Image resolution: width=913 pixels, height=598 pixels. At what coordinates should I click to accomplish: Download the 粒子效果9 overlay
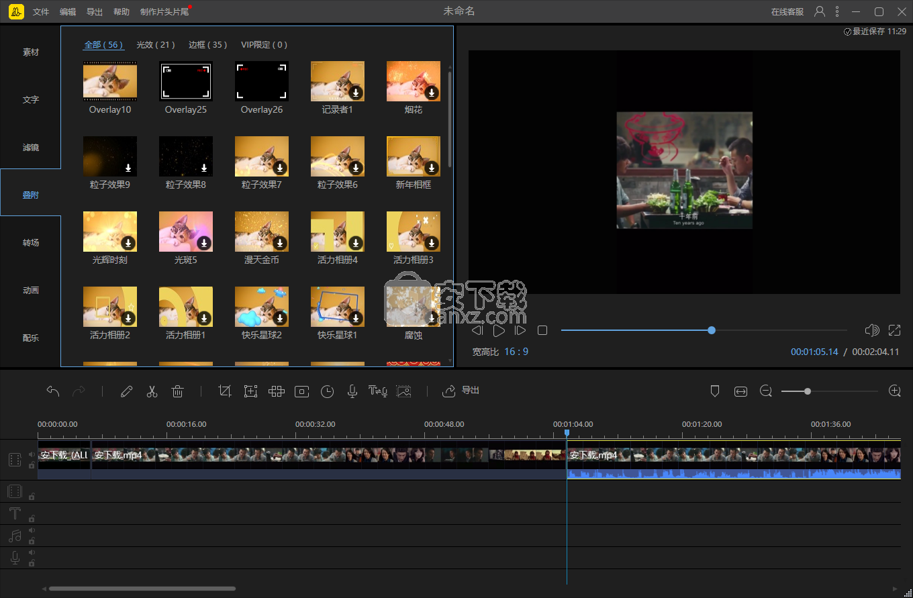pyautogui.click(x=128, y=168)
